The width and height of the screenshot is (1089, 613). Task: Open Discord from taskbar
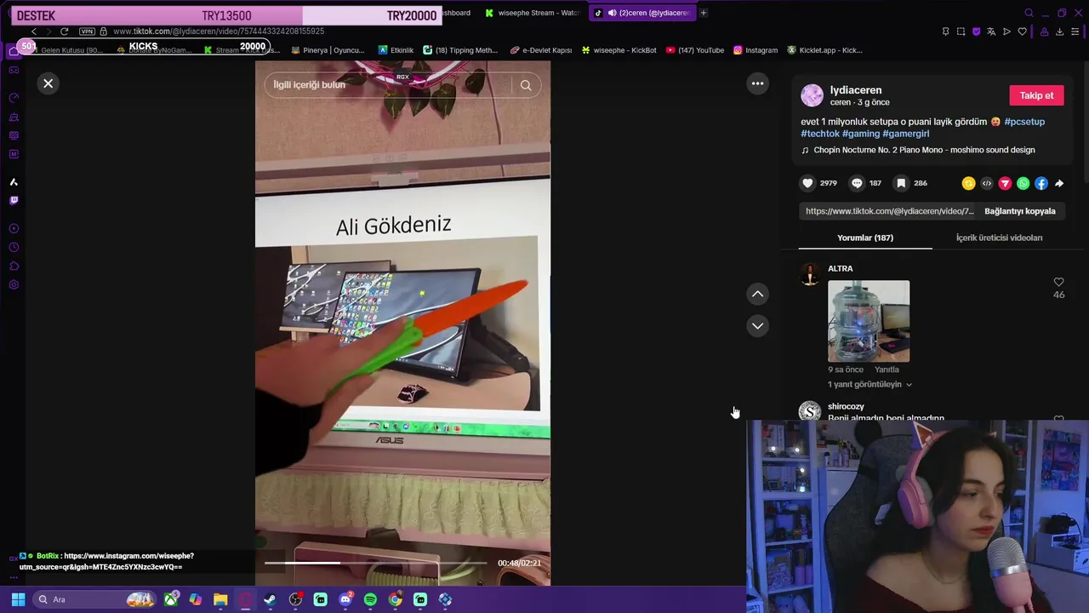[345, 599]
